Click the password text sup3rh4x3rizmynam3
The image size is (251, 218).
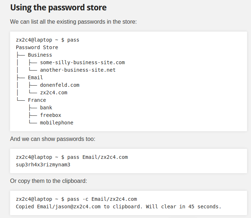[43, 165]
